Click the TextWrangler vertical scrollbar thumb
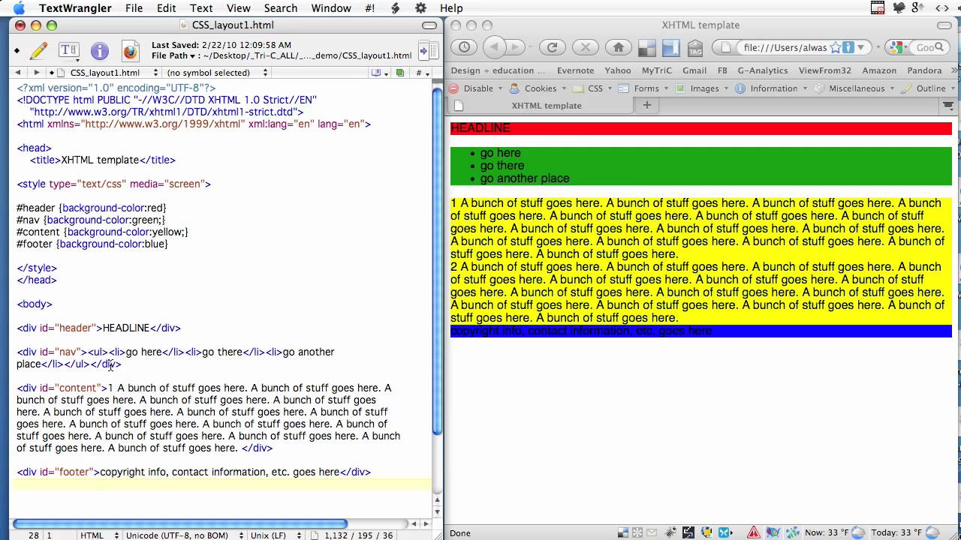Screen dimensions: 961x540 point(438,261)
